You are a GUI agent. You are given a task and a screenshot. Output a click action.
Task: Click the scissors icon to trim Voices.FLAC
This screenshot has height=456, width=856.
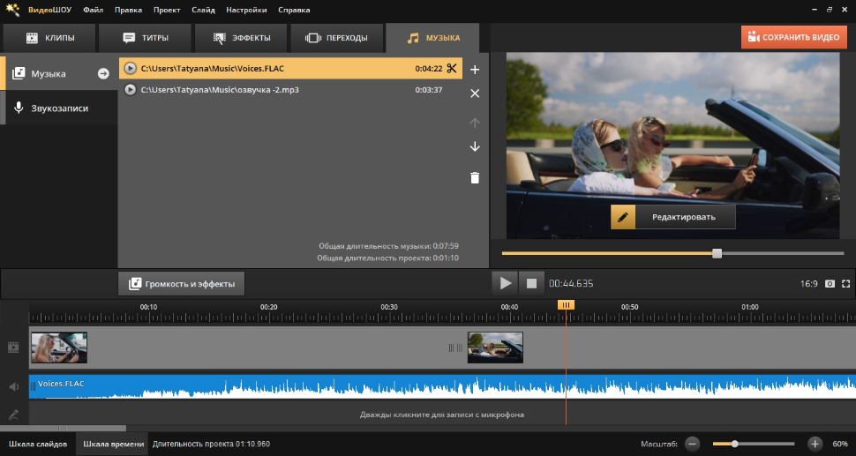click(451, 69)
